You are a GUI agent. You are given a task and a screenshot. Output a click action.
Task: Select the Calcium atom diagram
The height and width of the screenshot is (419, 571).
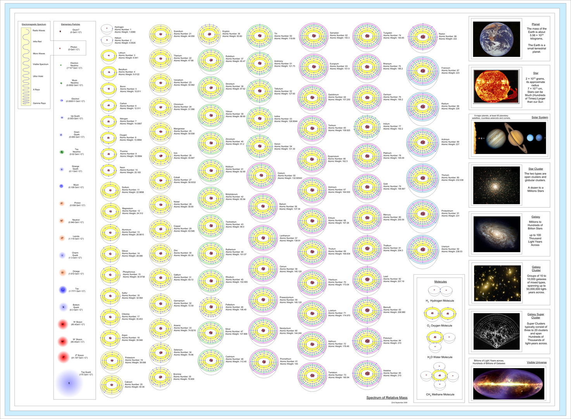click(x=112, y=384)
